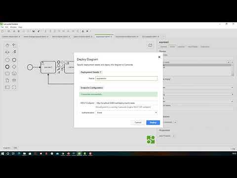Image resolution: width=237 pixels, height=178 pixels.
Task: Switch to the Diagram view tab at bottom
Action: pos(7,148)
